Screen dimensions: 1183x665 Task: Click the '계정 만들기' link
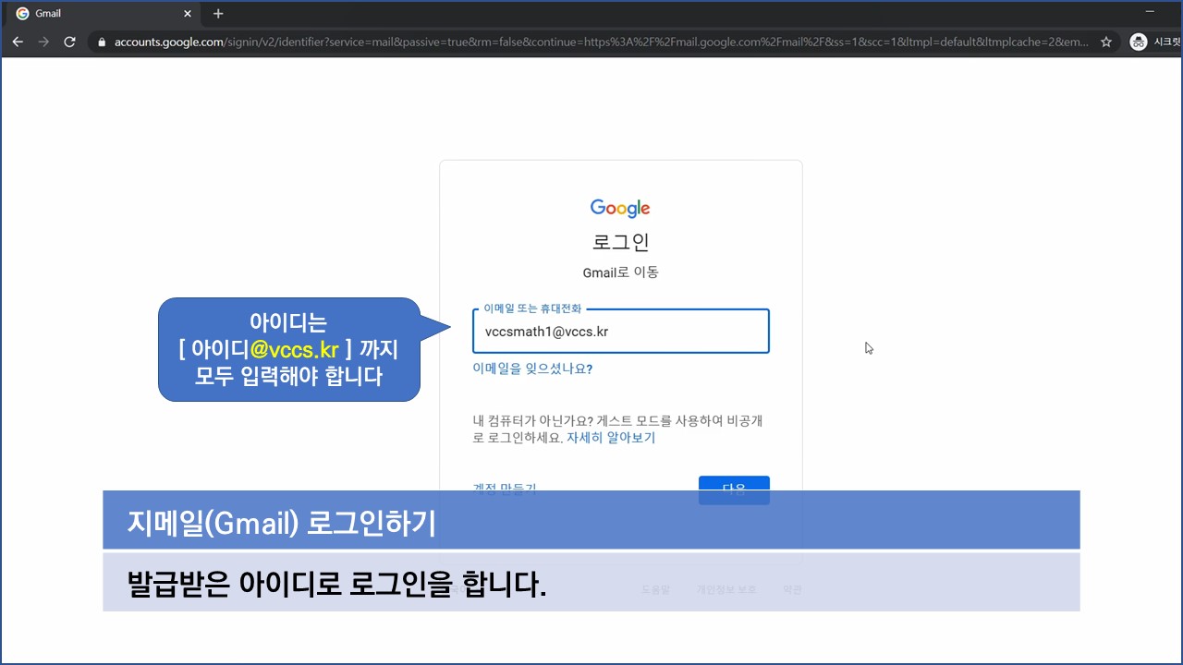tap(505, 490)
